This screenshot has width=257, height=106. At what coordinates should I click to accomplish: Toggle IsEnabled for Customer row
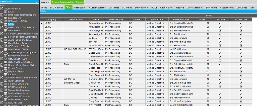pyautogui.click(x=220, y=87)
